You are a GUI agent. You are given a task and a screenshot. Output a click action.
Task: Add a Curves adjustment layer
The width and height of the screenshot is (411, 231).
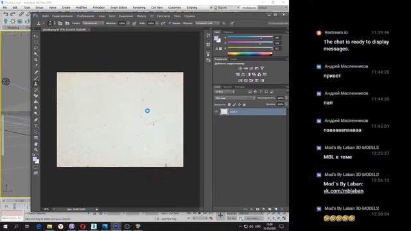tap(251, 69)
